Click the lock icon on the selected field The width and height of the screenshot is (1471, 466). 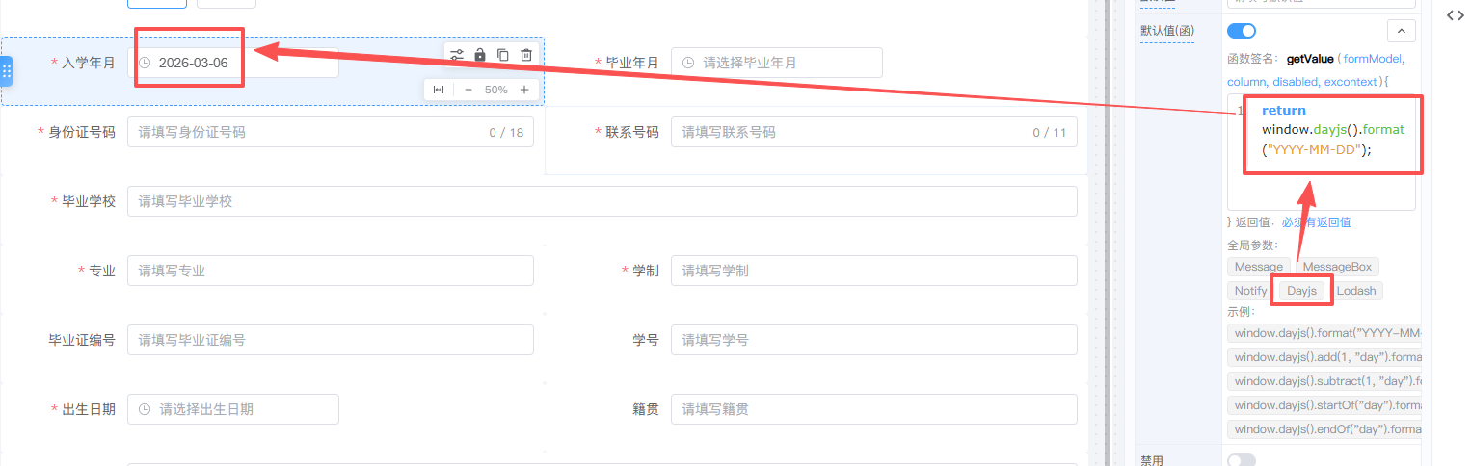(480, 55)
